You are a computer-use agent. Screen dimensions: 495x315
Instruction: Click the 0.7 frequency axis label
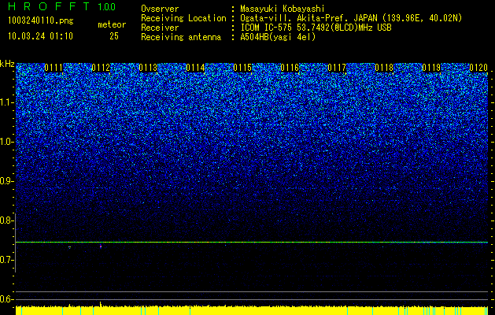click(6, 260)
